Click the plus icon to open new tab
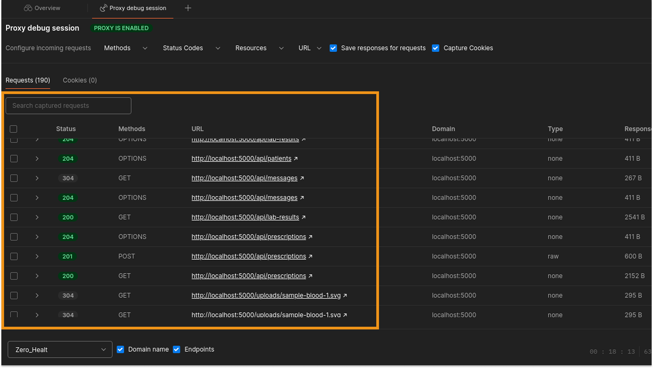 [188, 8]
